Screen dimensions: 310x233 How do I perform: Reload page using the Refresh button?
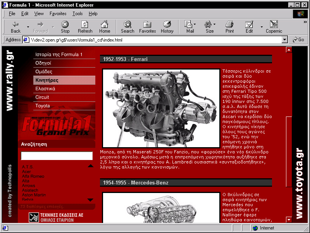tap(85, 27)
